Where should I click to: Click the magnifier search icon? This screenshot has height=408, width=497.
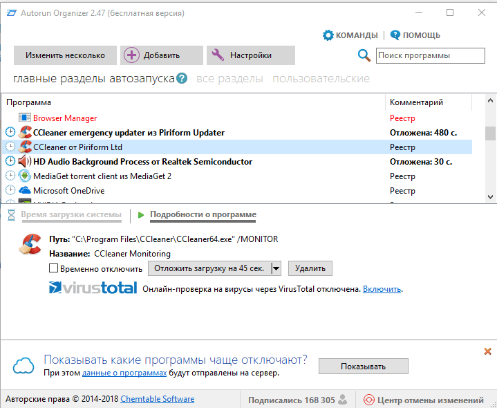click(x=364, y=55)
